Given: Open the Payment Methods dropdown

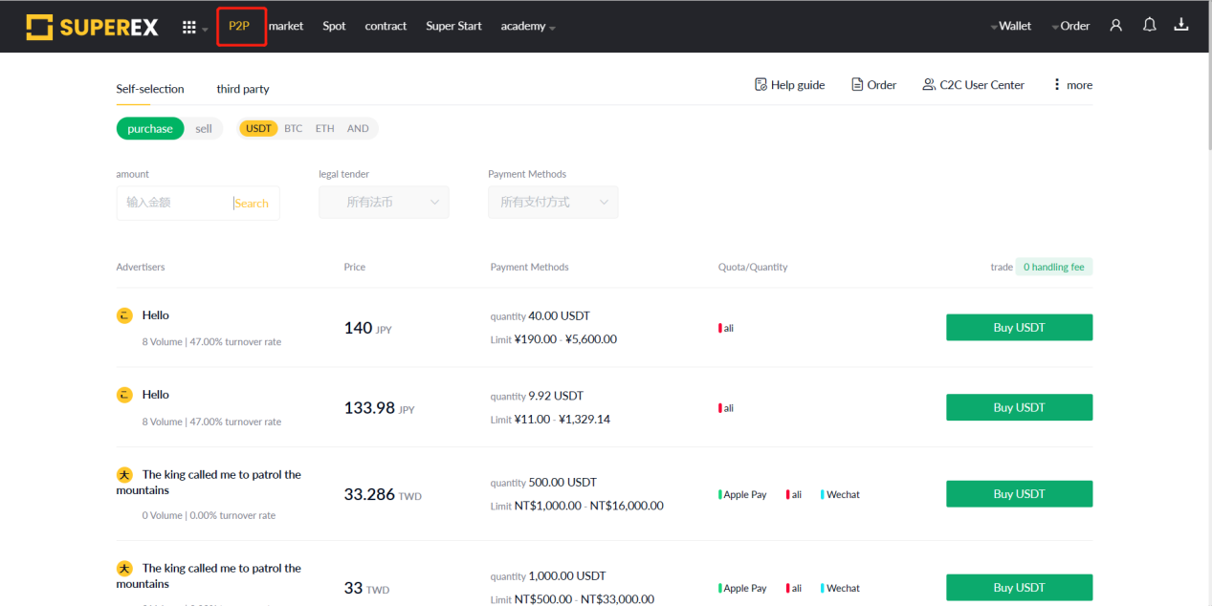Looking at the screenshot, I should pyautogui.click(x=553, y=203).
